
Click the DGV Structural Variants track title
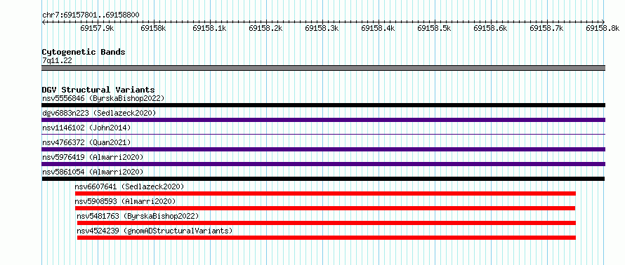pyautogui.click(x=98, y=90)
